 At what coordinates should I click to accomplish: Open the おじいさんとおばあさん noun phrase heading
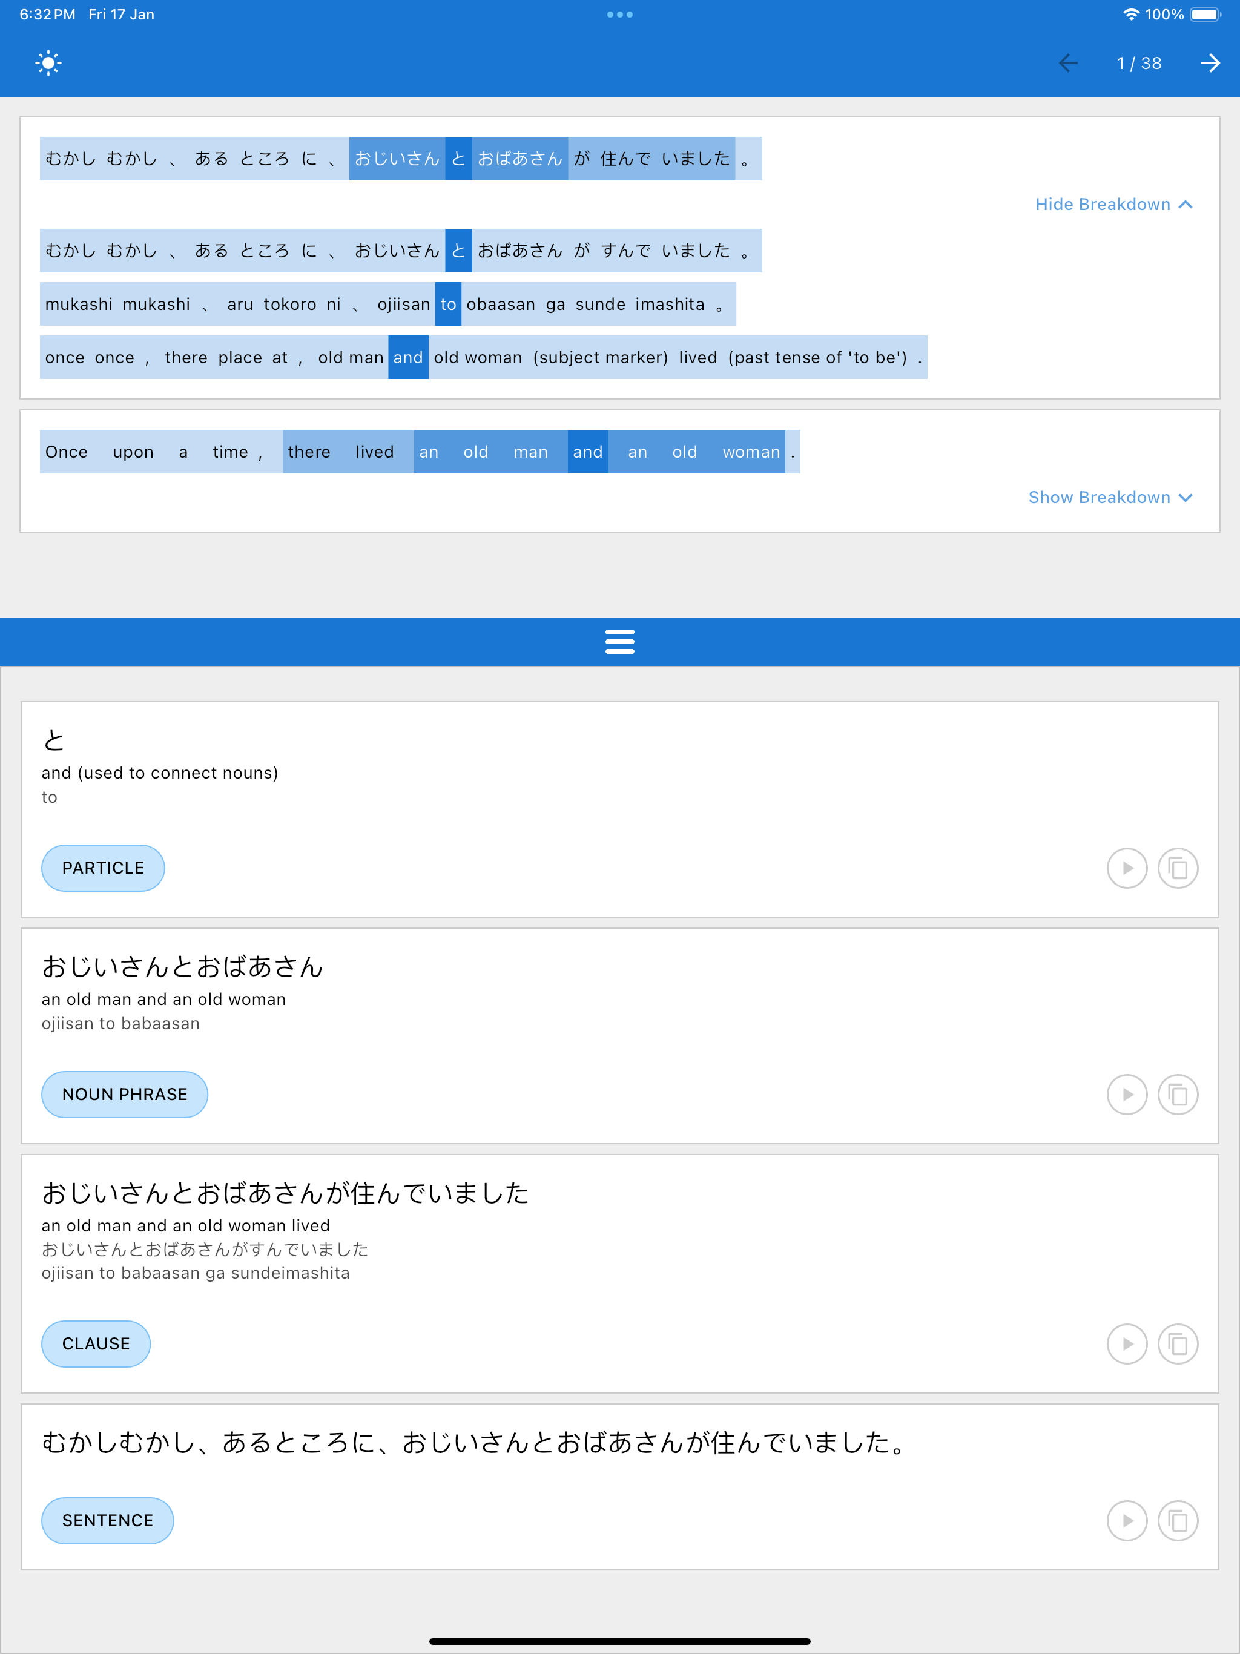182,966
